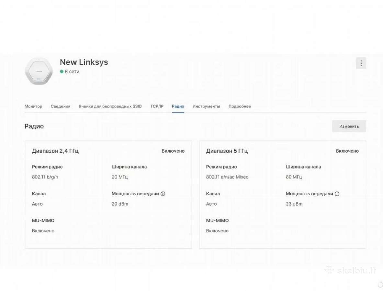Click MU-MIMO Включено value in 5 ГГц card
The image size is (383, 291).
217,231
